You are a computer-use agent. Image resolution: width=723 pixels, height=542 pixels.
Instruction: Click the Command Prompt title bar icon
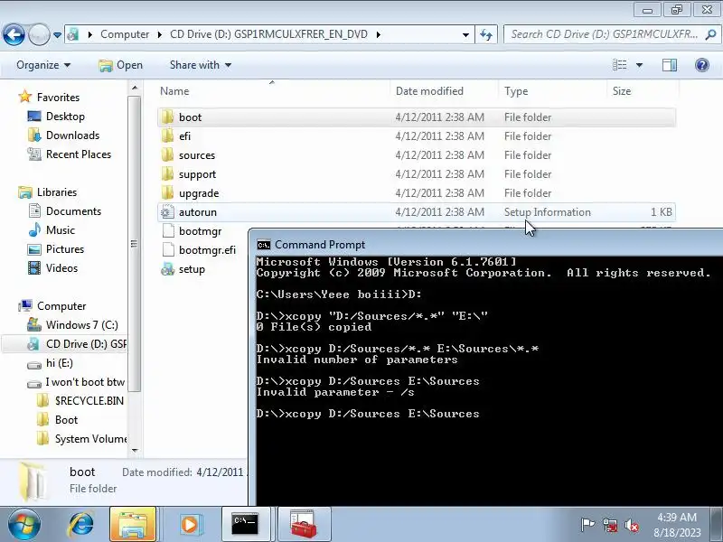click(264, 245)
